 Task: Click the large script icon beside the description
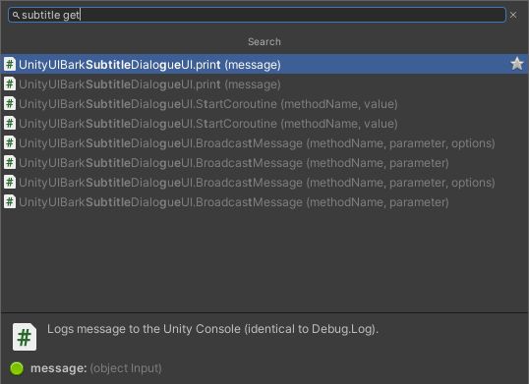(25, 337)
